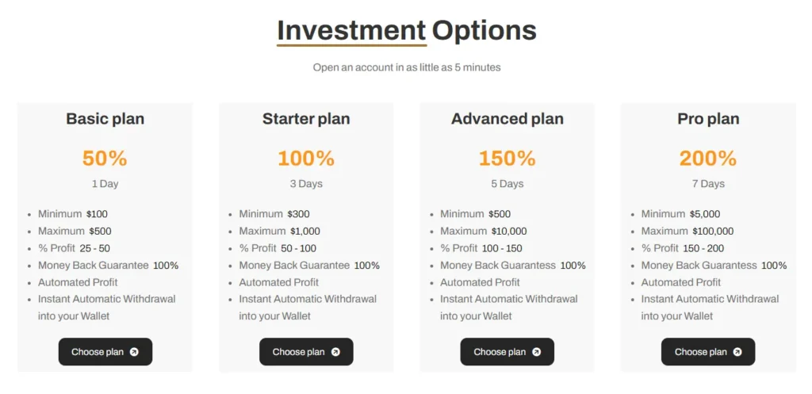
Task: Click the orange 50% profit figure
Action: [x=105, y=159]
